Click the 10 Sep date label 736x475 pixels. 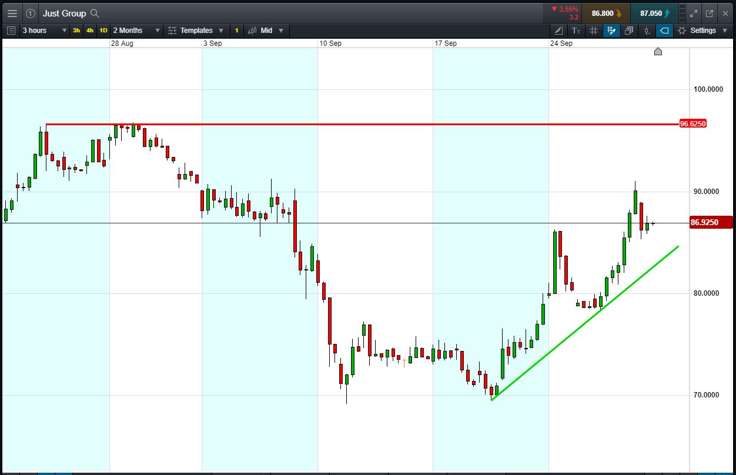tap(330, 44)
